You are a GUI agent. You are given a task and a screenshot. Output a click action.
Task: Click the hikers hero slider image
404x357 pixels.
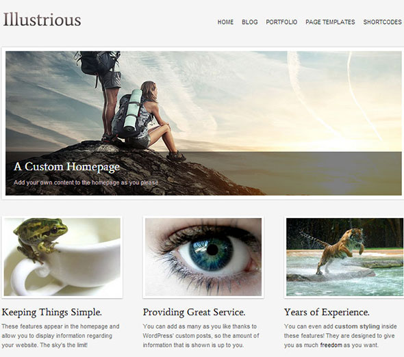(x=203, y=102)
